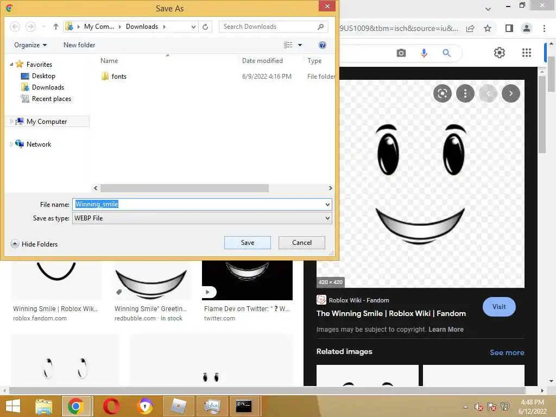Open the Organize menu
This screenshot has height=417, width=556.
pyautogui.click(x=30, y=45)
